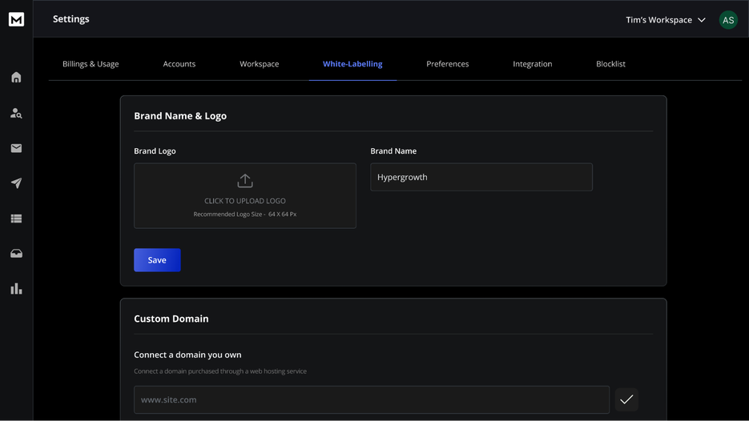Open the list view sidebar icon
Image resolution: width=749 pixels, height=421 pixels.
point(16,219)
